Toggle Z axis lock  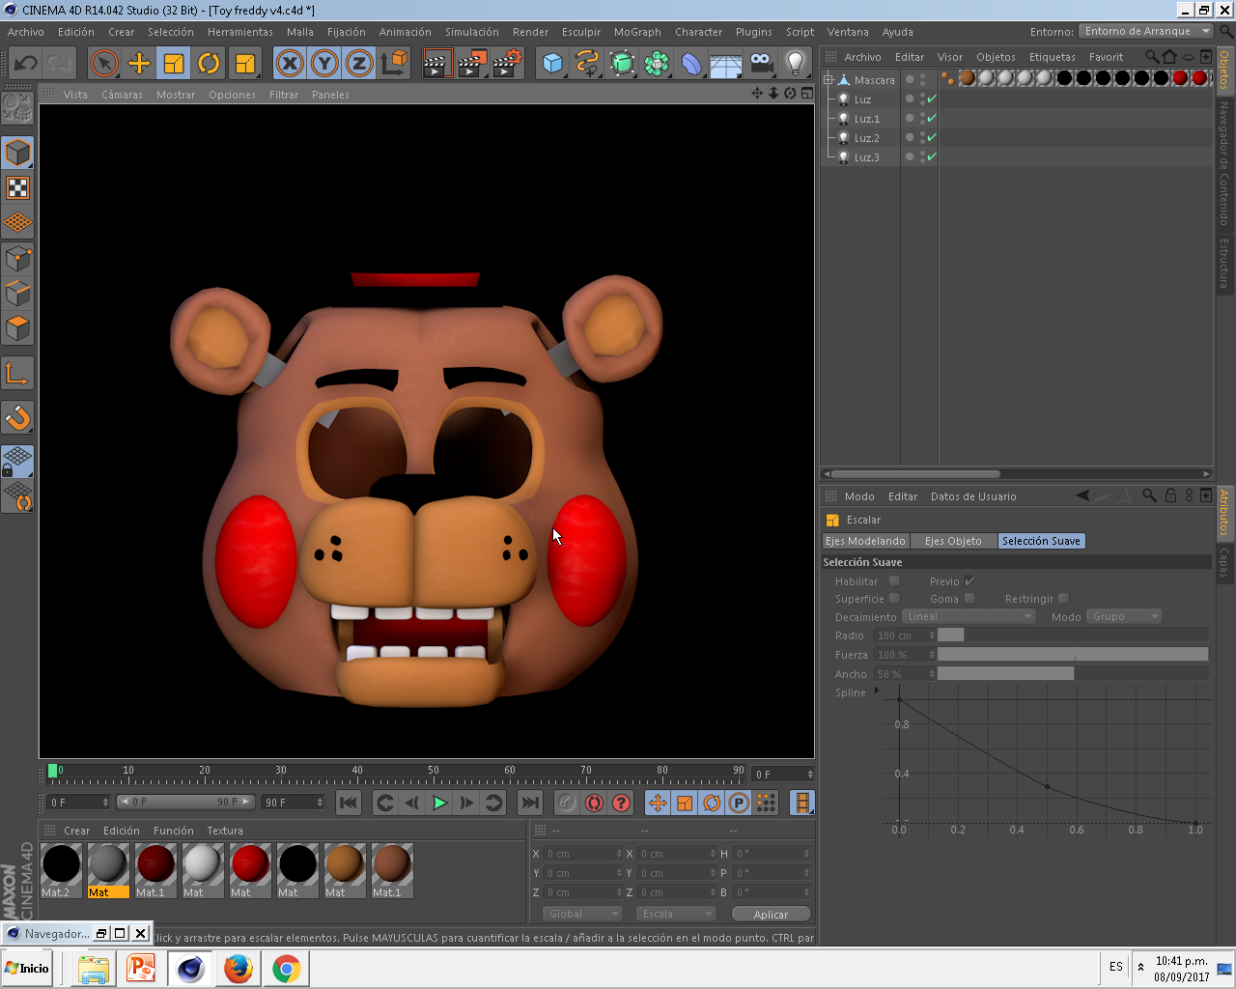click(359, 64)
